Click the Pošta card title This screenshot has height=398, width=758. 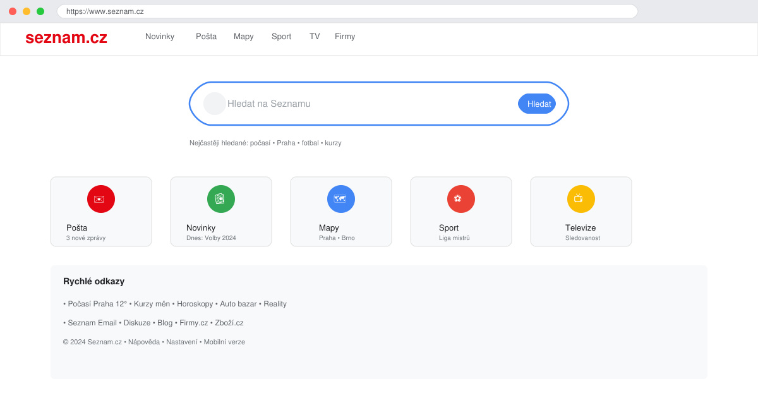pos(77,227)
